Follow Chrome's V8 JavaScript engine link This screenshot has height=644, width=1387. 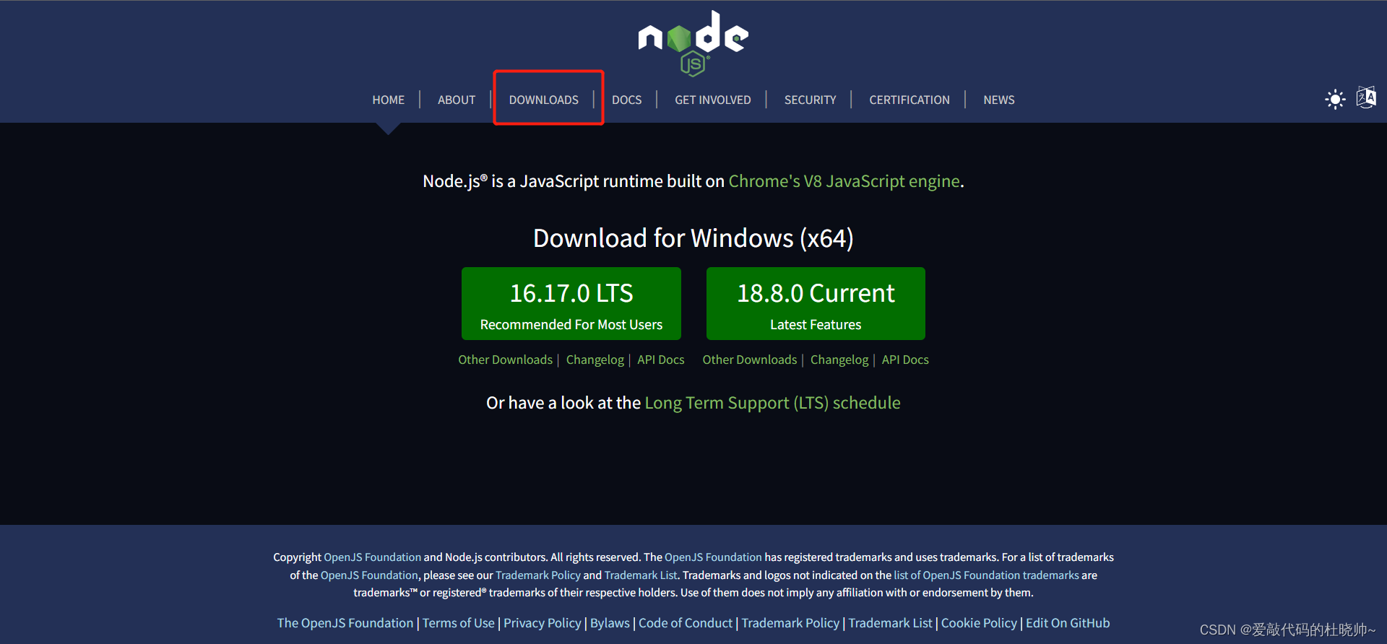[844, 181]
